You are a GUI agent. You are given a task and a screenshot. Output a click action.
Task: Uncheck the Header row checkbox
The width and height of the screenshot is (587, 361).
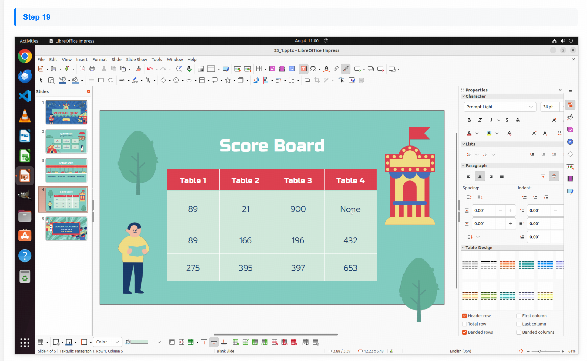click(x=464, y=316)
